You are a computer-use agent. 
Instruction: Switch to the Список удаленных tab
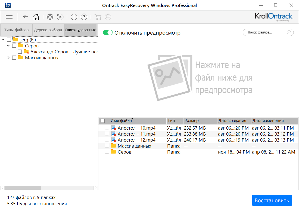(80, 30)
